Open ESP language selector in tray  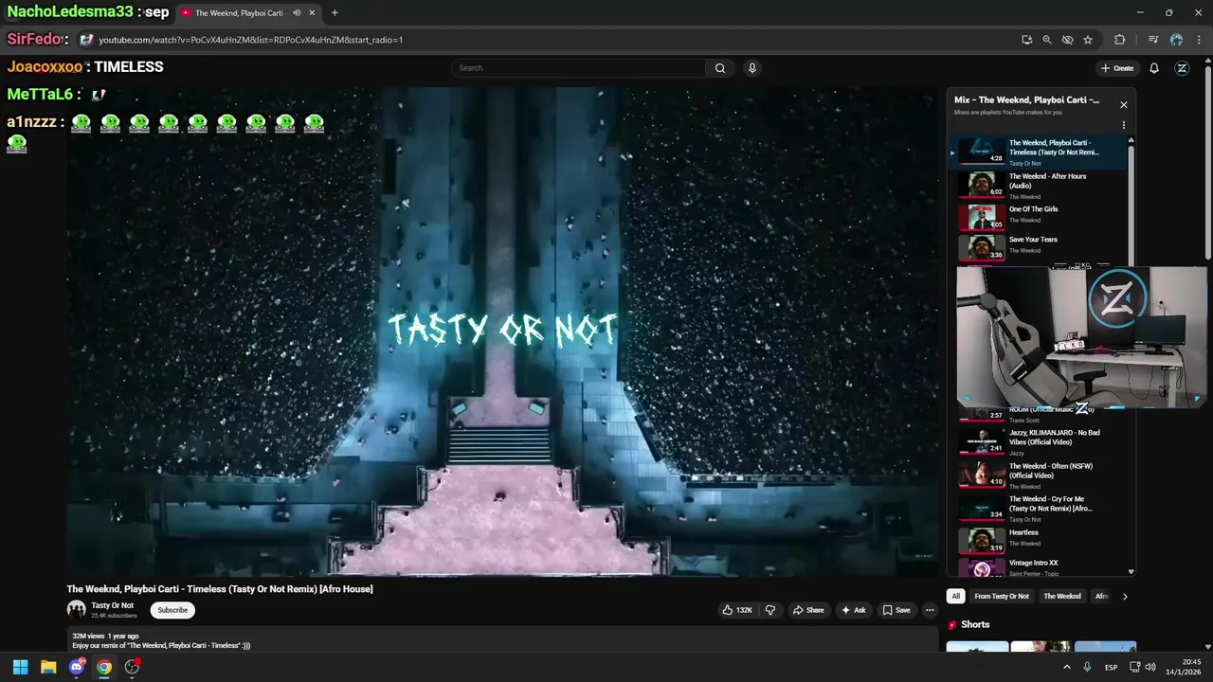click(1112, 667)
